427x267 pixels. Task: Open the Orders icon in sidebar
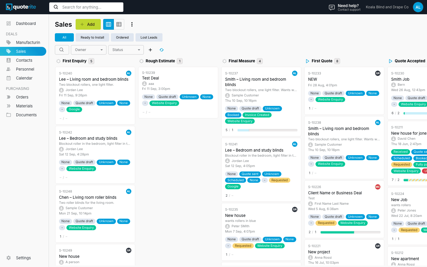pos(9,97)
